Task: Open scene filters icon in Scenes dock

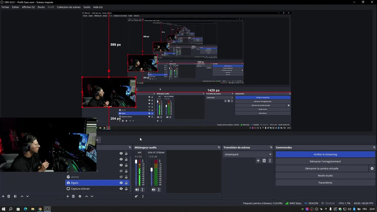Action: [15, 196]
